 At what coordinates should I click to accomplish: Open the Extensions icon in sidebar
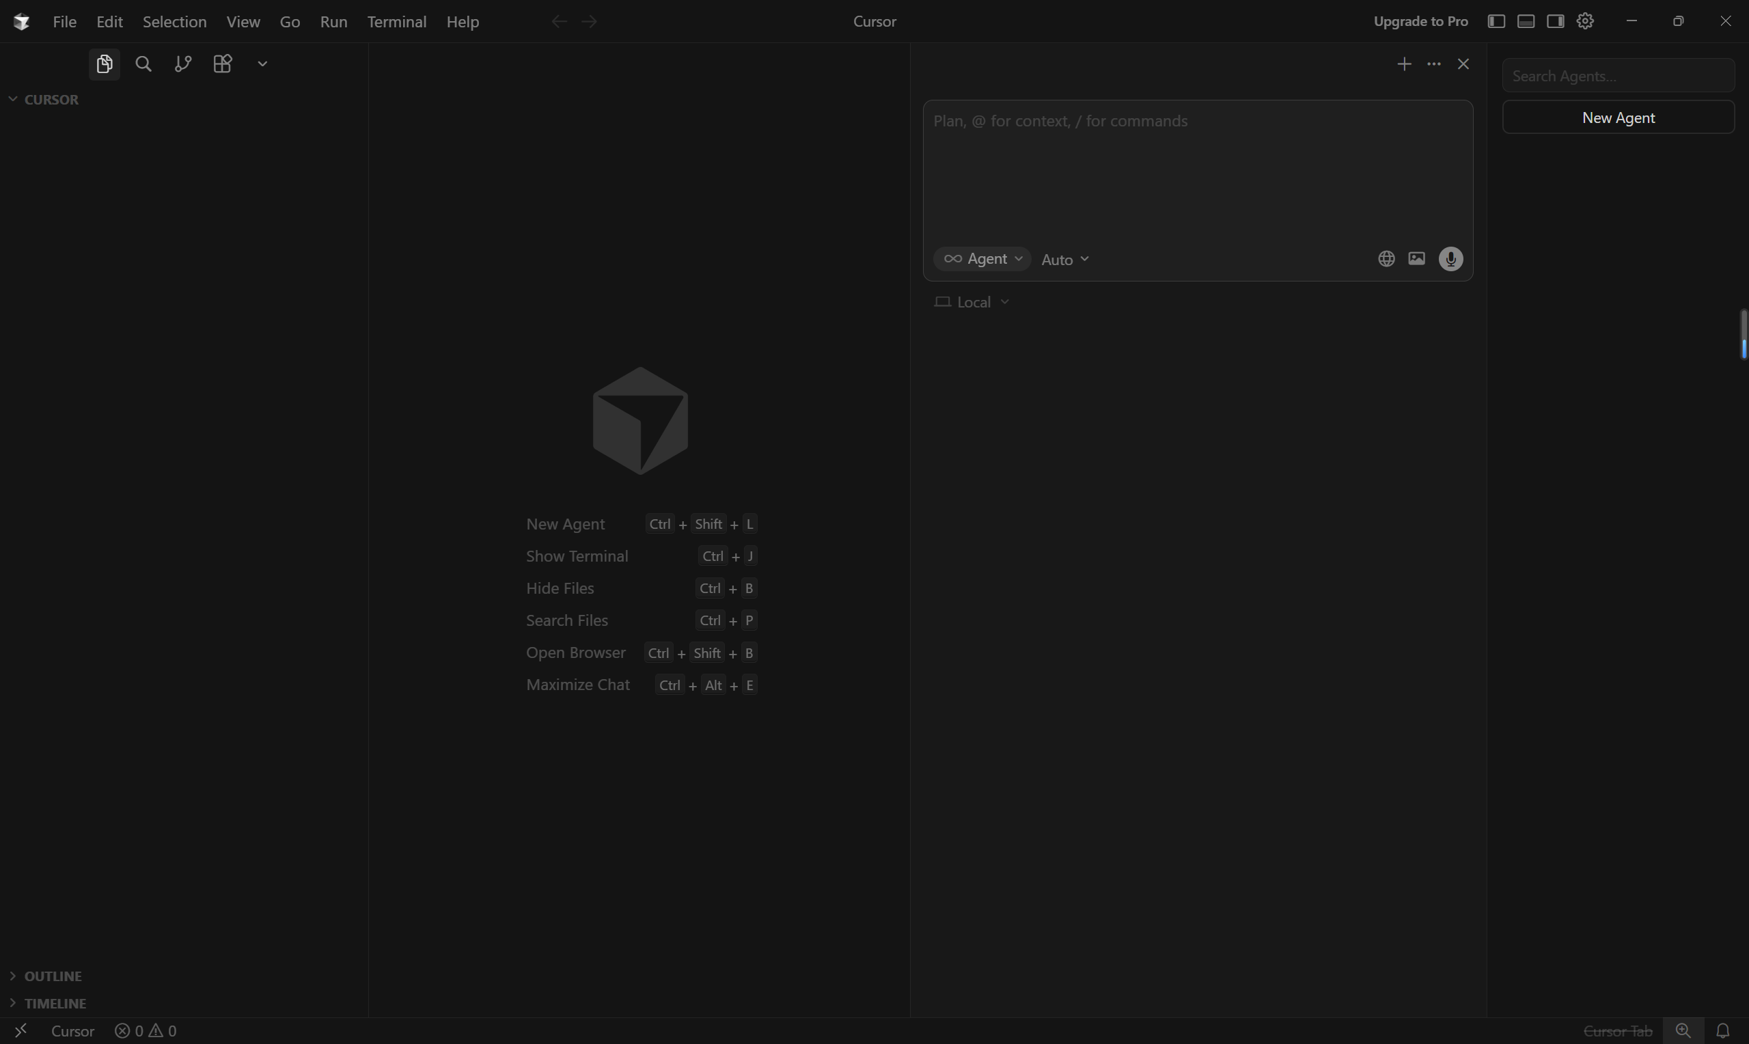222,64
